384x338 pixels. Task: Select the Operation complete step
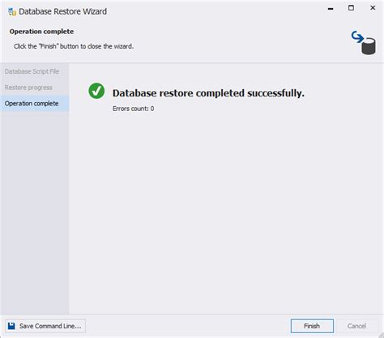coord(32,104)
